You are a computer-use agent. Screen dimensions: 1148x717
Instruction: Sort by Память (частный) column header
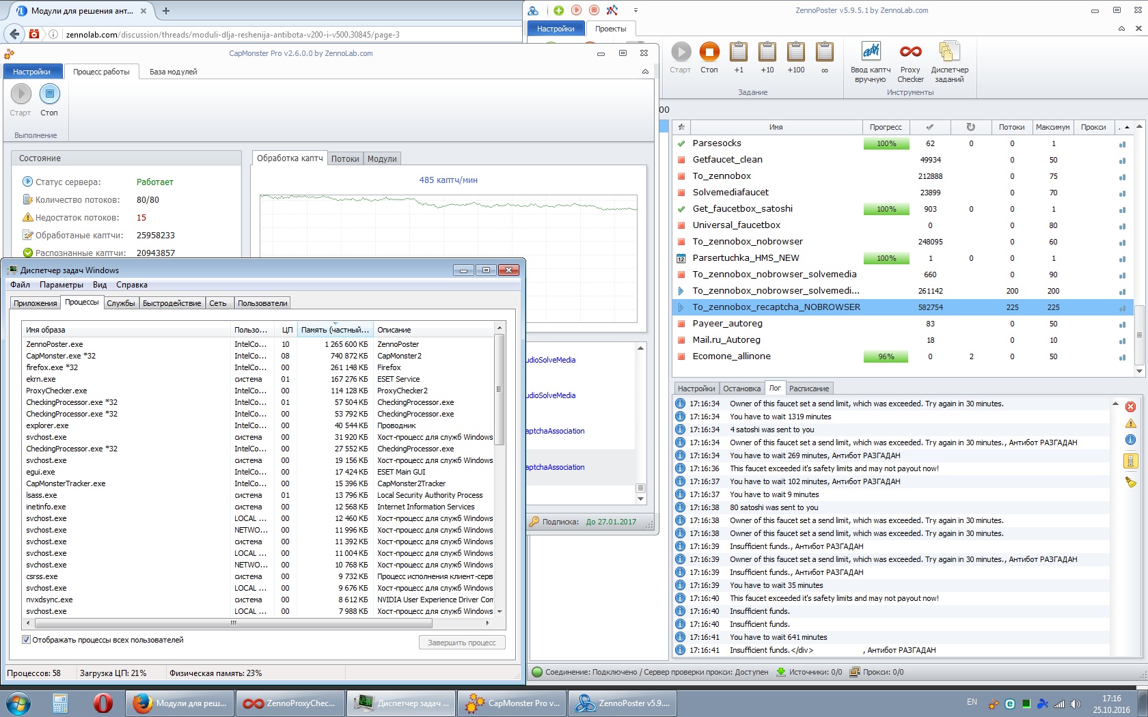(x=335, y=330)
